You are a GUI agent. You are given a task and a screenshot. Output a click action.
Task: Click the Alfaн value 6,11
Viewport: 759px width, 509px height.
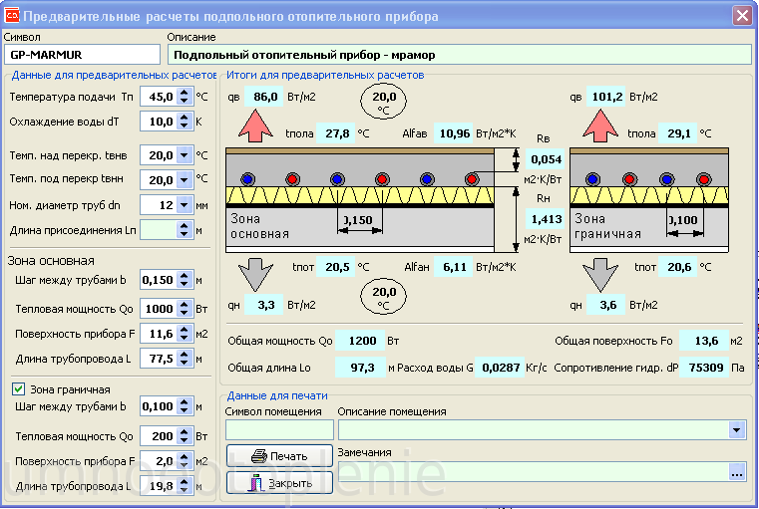coord(453,267)
